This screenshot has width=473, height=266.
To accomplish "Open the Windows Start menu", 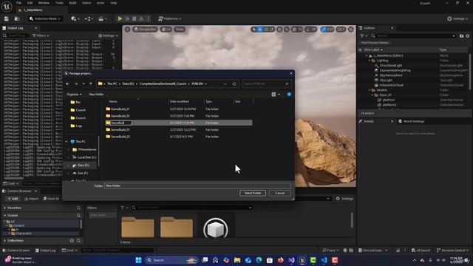I will click(x=139, y=260).
